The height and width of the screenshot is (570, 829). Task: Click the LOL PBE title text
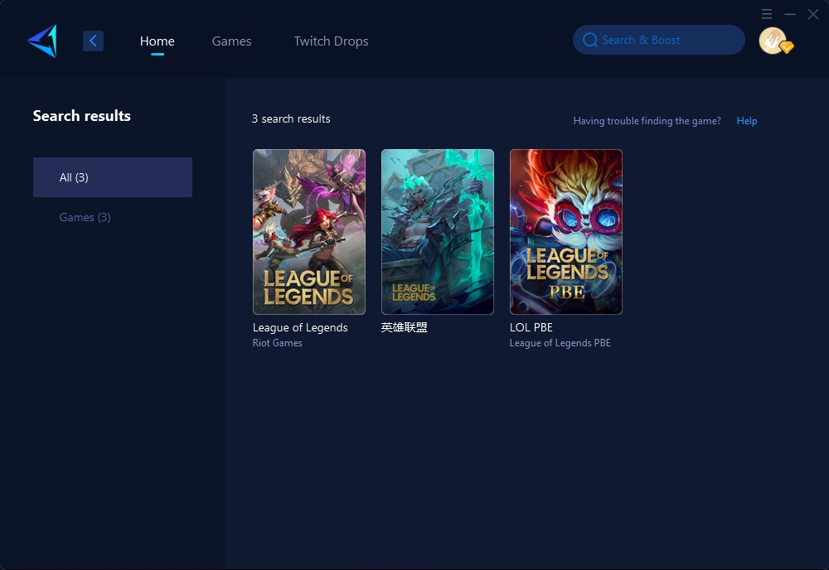click(531, 327)
